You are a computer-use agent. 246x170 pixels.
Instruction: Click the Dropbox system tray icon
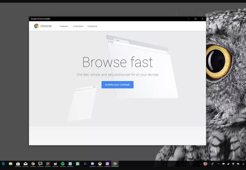click(x=233, y=164)
